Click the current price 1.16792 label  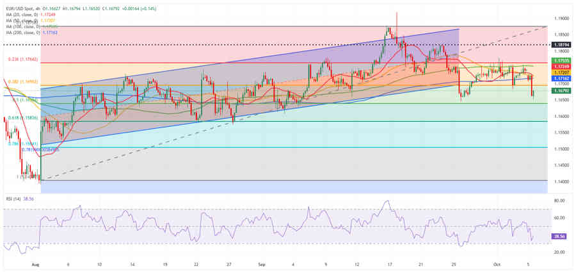[561, 91]
